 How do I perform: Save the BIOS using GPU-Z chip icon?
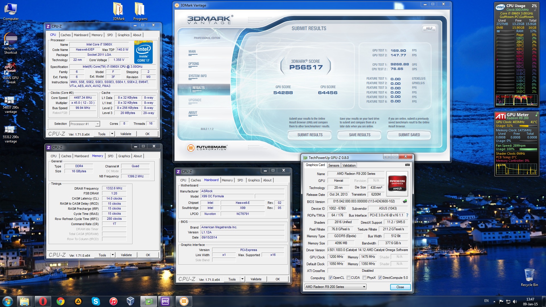[x=405, y=201]
